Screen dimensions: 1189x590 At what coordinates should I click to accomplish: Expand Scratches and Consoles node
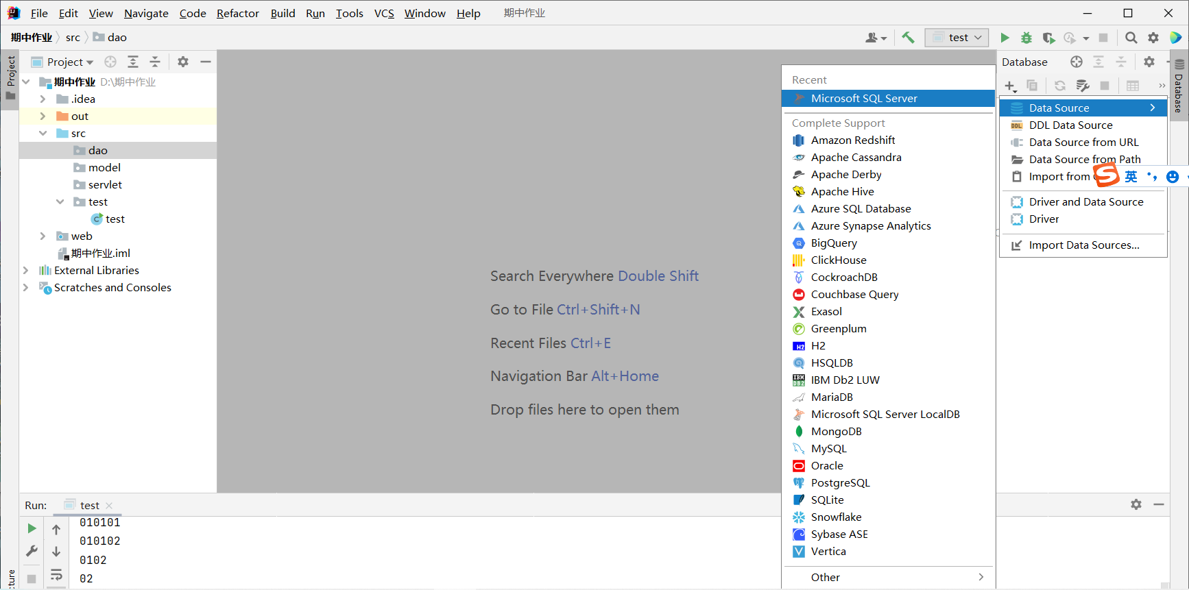pyautogui.click(x=25, y=288)
